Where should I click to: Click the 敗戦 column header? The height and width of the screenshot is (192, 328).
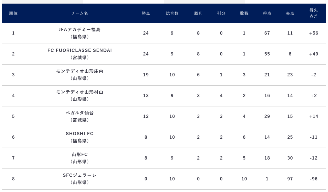(244, 14)
